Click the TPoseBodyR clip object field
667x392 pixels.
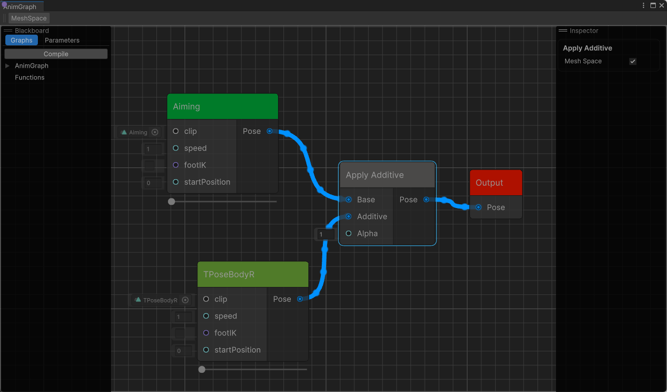pyautogui.click(x=162, y=300)
